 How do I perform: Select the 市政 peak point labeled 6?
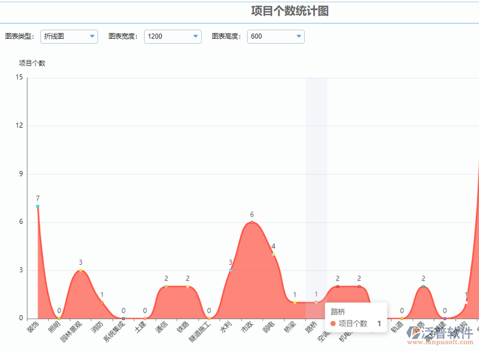click(x=252, y=222)
